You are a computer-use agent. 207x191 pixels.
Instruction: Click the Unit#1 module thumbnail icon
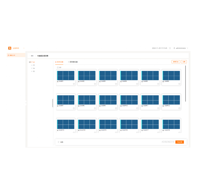pyautogui.click(x=65, y=75)
